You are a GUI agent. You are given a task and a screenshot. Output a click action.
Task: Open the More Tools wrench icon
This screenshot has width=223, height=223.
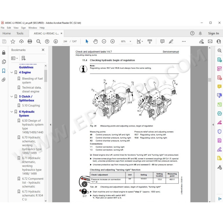click(x=219, y=167)
